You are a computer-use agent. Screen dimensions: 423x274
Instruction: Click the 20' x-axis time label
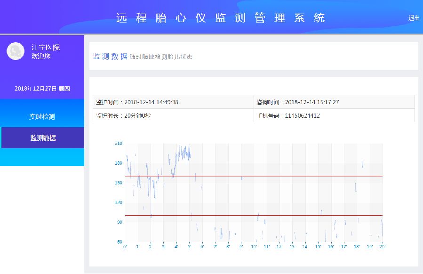point(383,246)
